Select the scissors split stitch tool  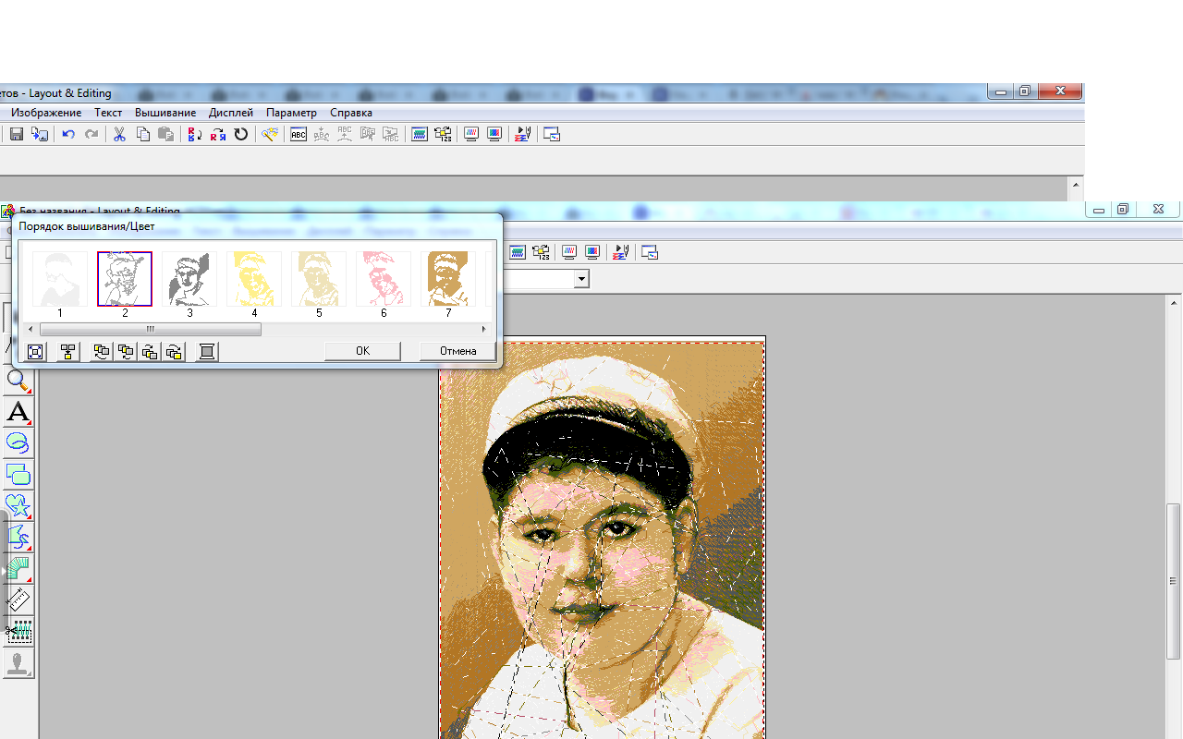pos(18,632)
